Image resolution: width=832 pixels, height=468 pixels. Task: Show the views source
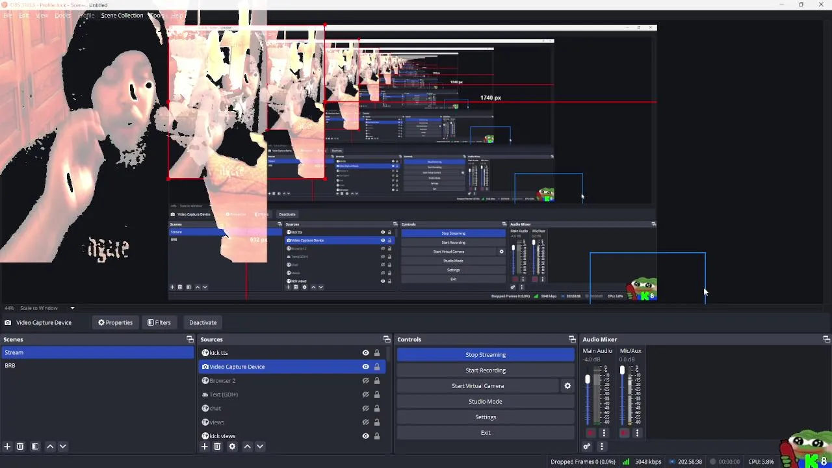click(365, 422)
